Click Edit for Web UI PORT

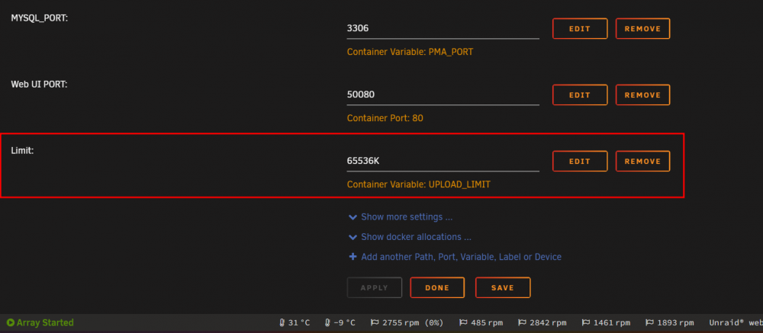pos(580,94)
